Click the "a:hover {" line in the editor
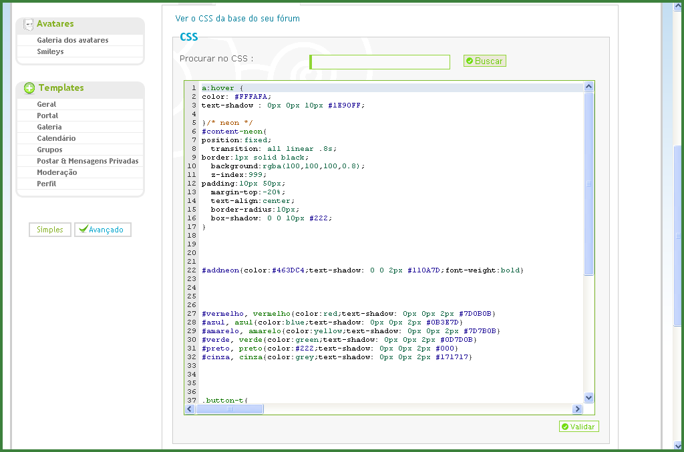The image size is (684, 452). [222, 88]
